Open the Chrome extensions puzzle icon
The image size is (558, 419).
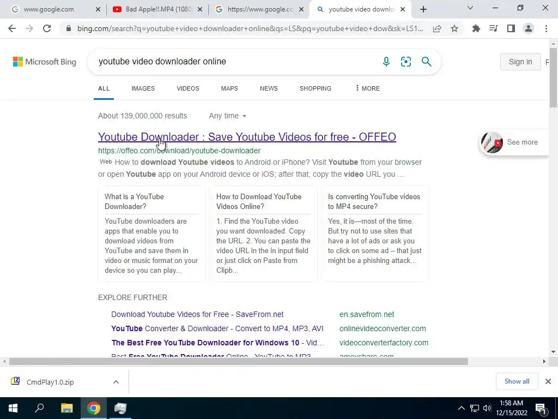coord(476,28)
